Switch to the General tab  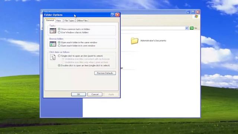tap(50, 20)
